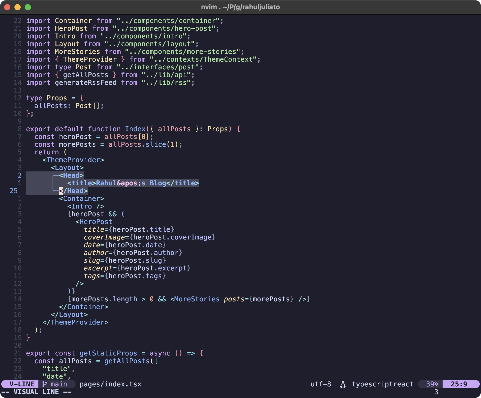Click the slug={heroPost.slug} prop

125,260
